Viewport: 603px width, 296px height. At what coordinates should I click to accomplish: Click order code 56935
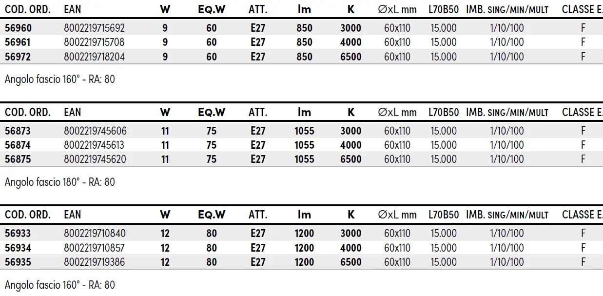(18, 262)
